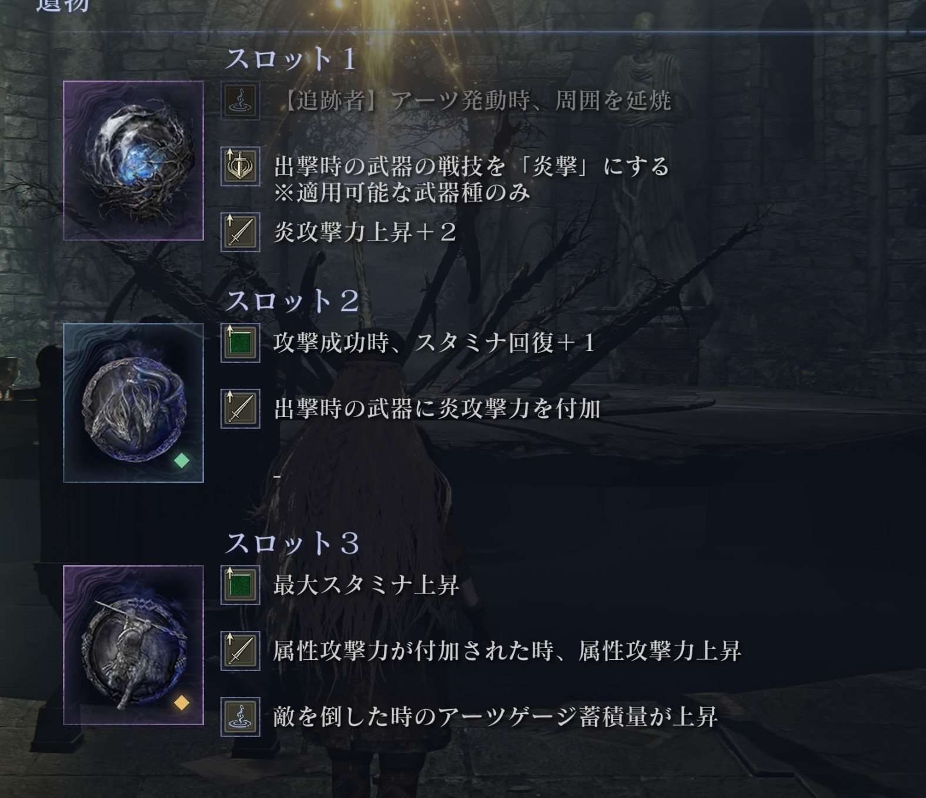Click green stamina icon beside スタミナ回復+1

coord(240,343)
